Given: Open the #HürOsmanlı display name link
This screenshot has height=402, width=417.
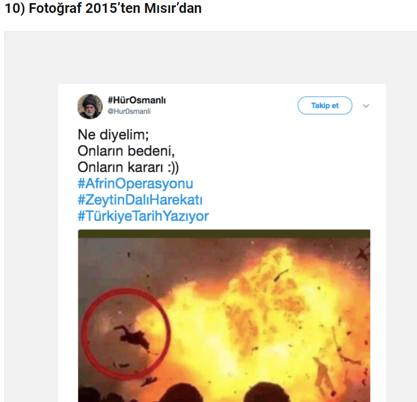Looking at the screenshot, I should [x=136, y=100].
